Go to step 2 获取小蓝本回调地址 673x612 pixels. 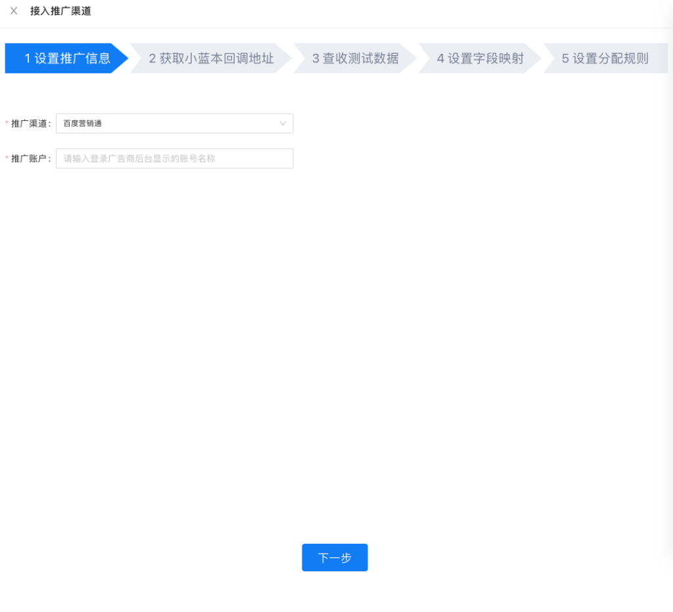[211, 58]
